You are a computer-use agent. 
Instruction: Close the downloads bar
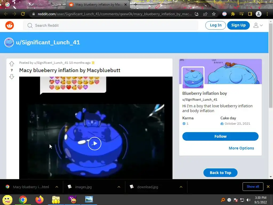pyautogui.click(x=268, y=187)
